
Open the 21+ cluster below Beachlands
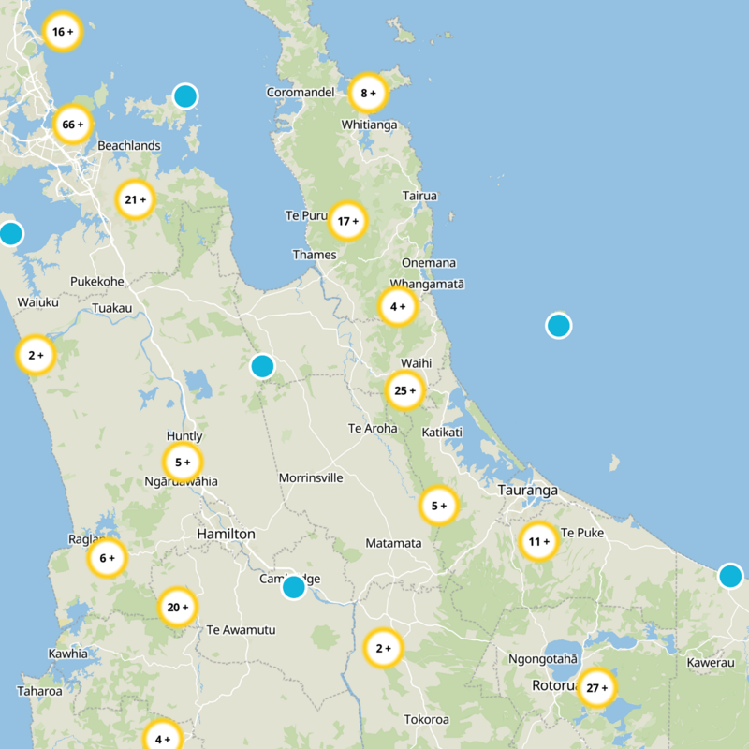click(135, 199)
